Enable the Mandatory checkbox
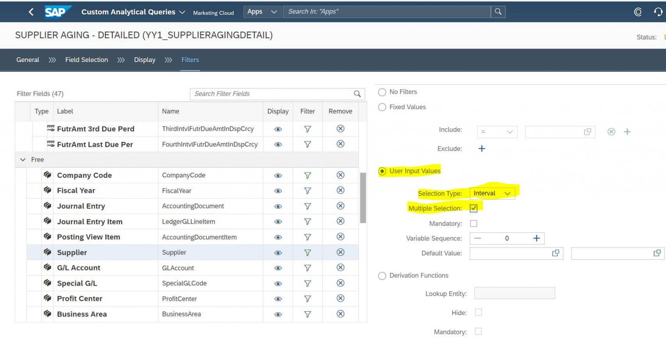The height and width of the screenshot is (342, 666). coord(473,223)
